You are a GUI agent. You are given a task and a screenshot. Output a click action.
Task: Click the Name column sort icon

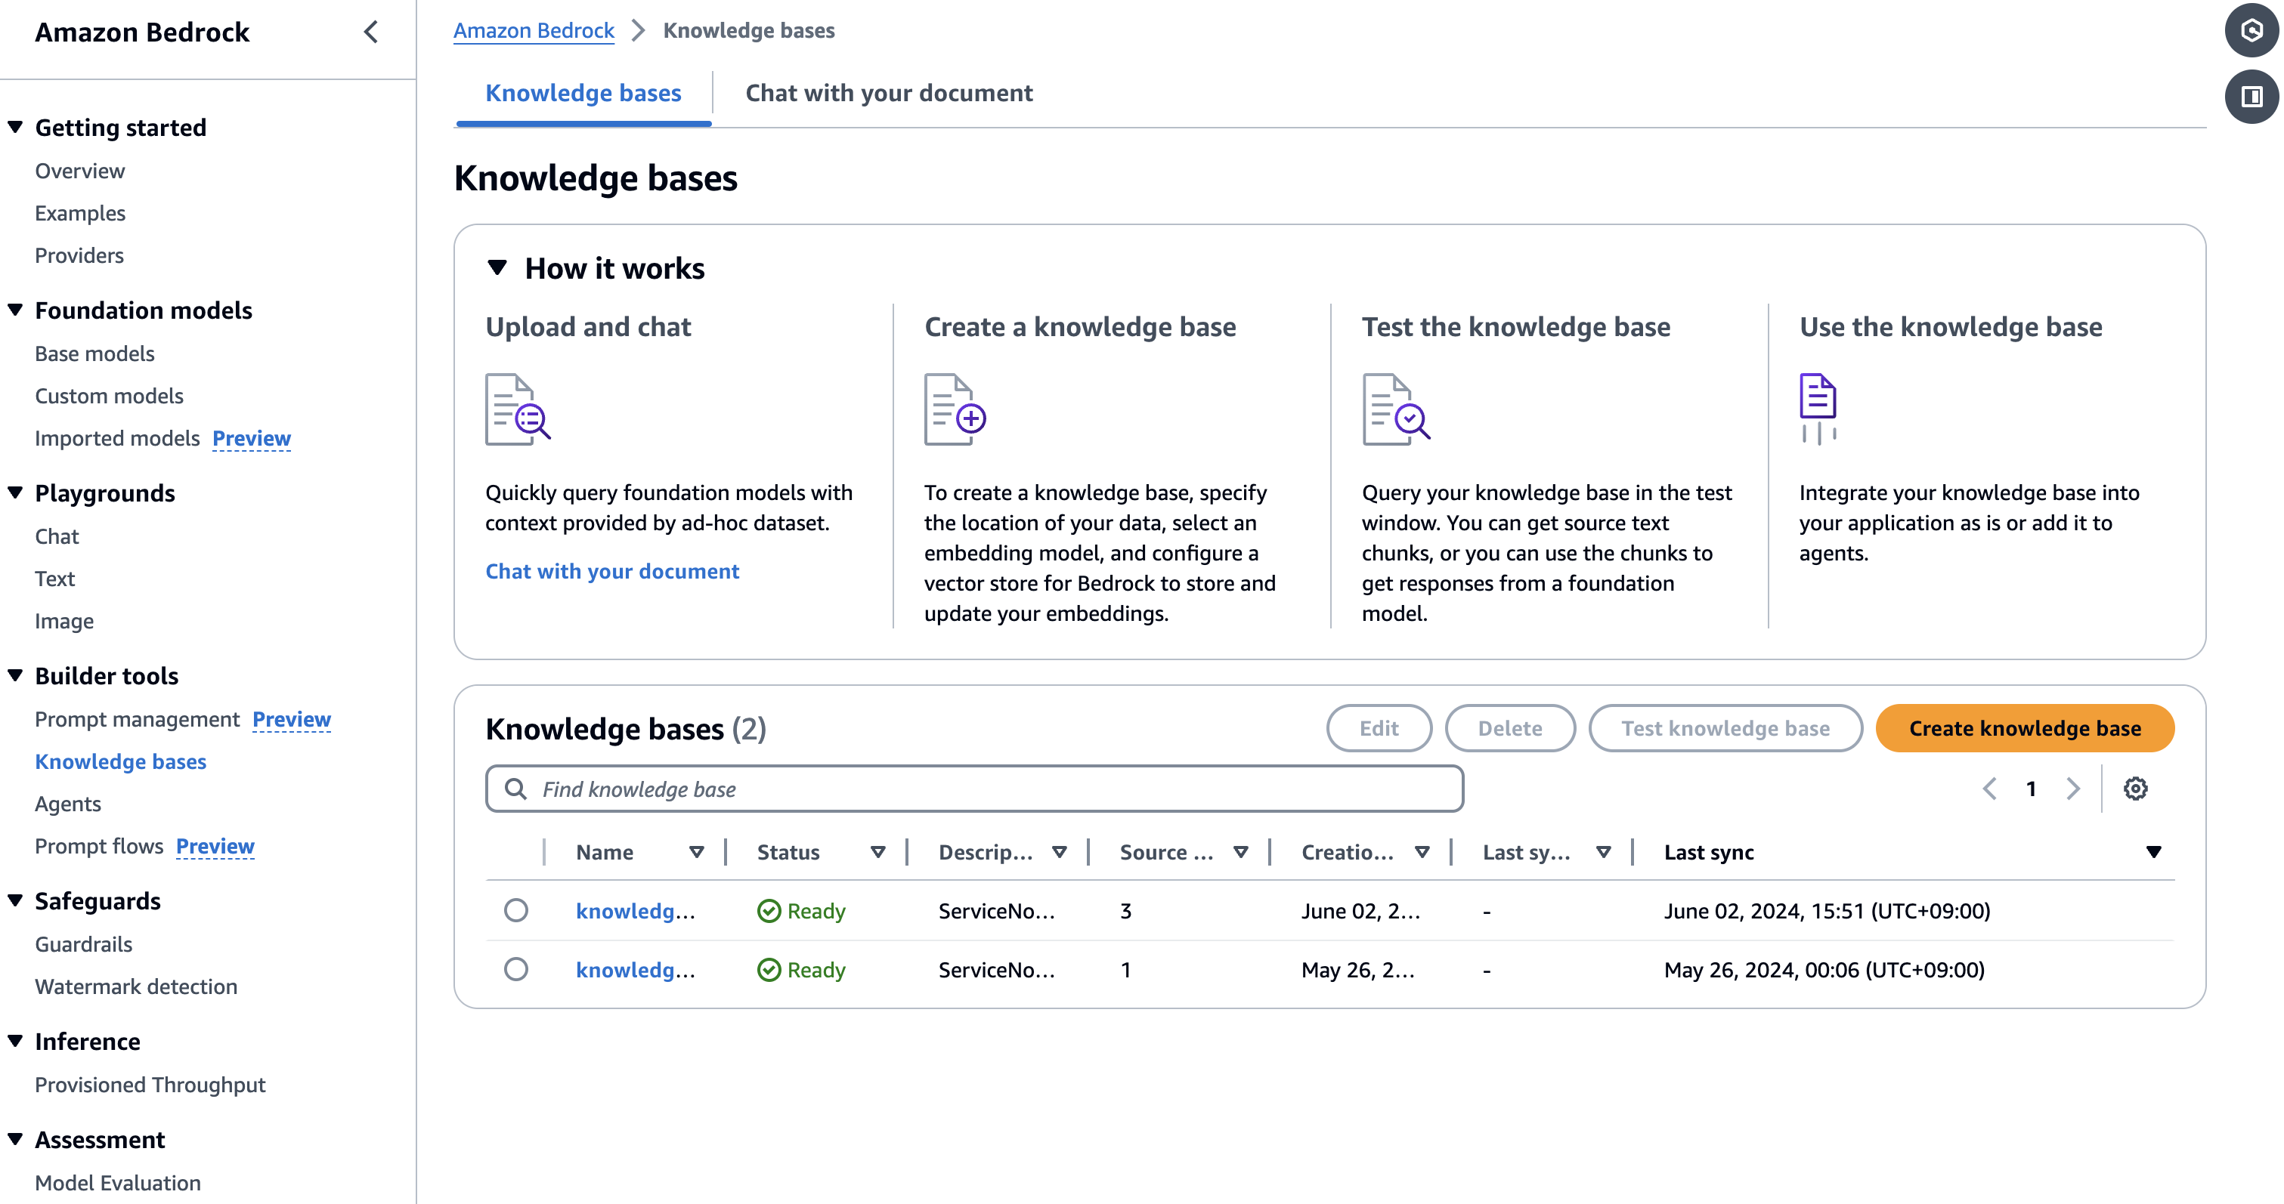pyautogui.click(x=696, y=852)
